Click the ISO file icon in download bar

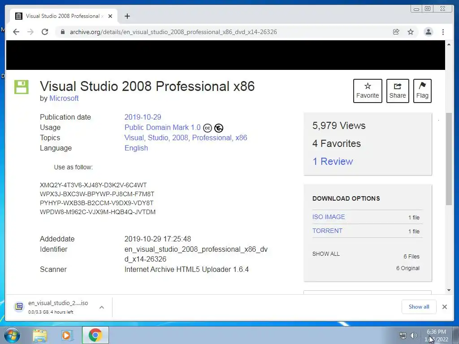tap(19, 306)
